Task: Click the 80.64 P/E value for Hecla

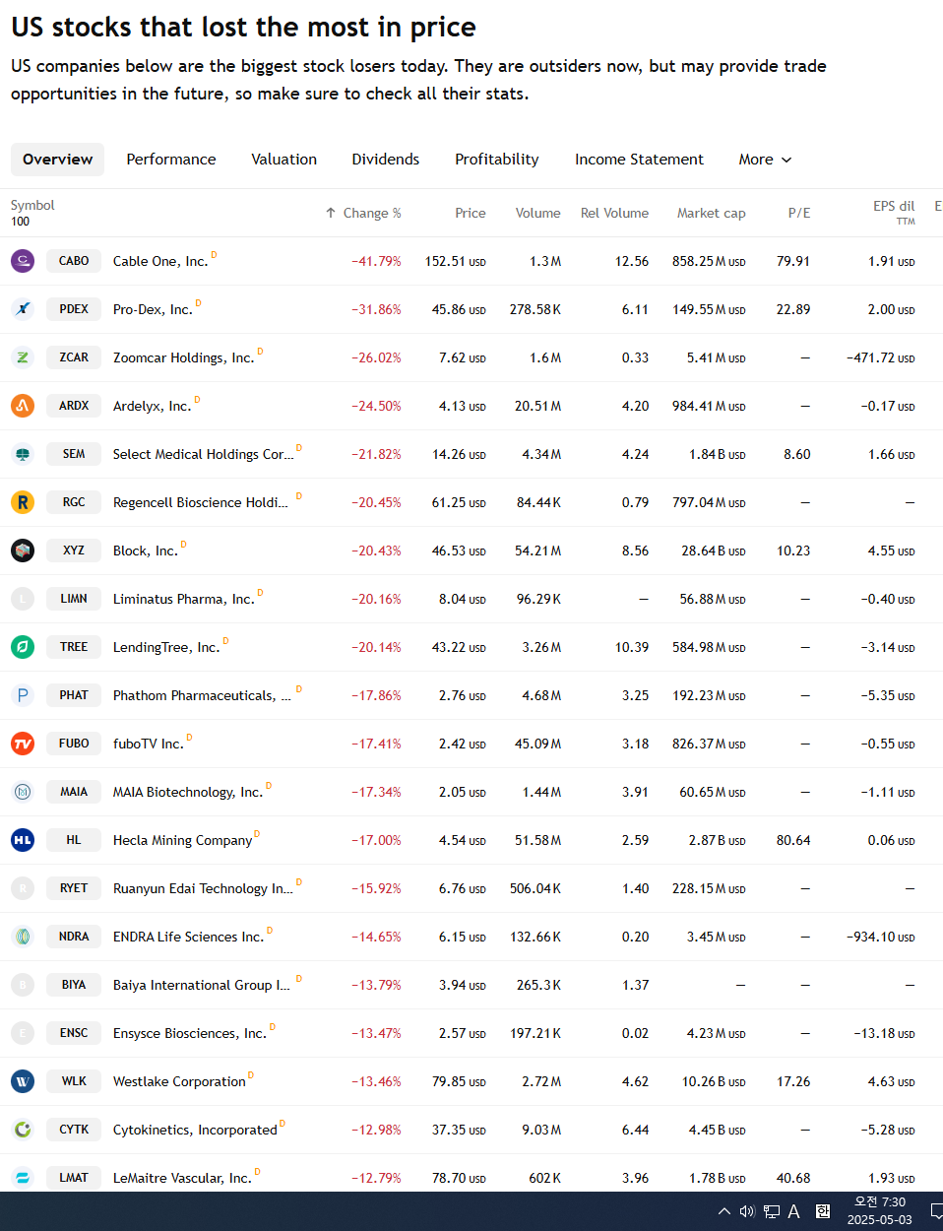Action: tap(793, 840)
